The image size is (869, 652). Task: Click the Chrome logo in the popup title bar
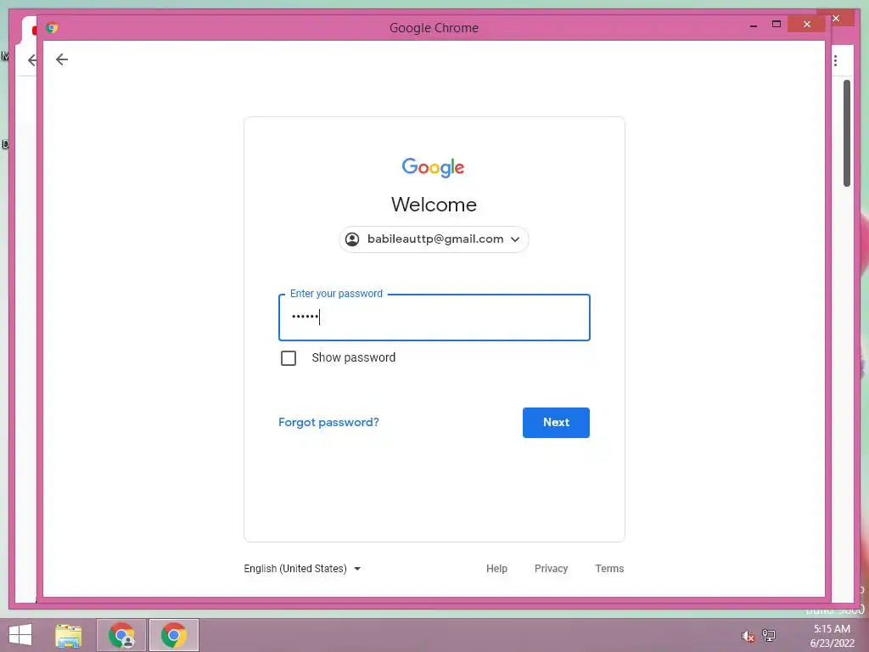pyautogui.click(x=52, y=28)
